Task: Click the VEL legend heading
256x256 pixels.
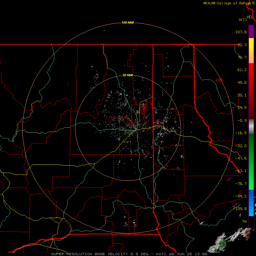Action: click(x=250, y=17)
